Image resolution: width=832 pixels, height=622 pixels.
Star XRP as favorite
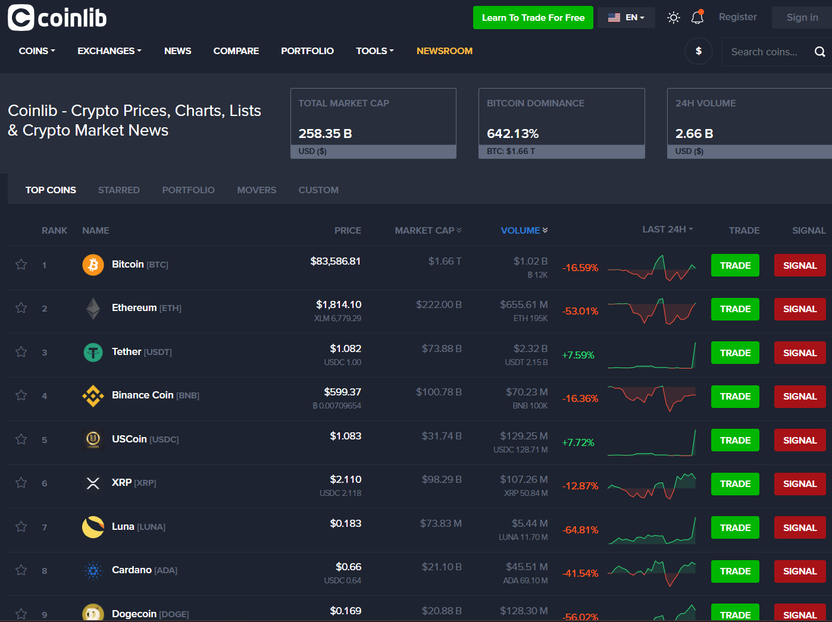coord(21,483)
